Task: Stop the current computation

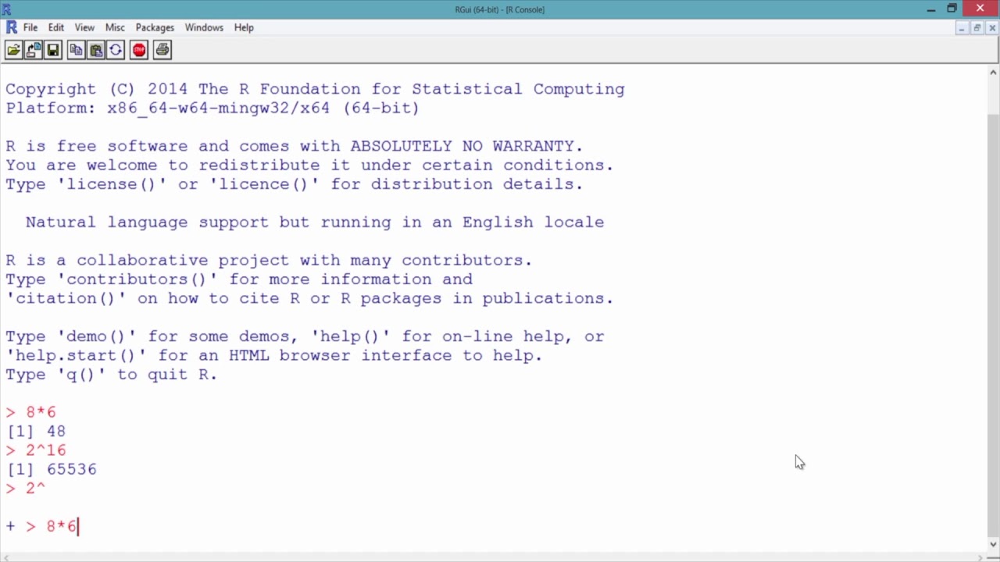Action: tap(138, 50)
